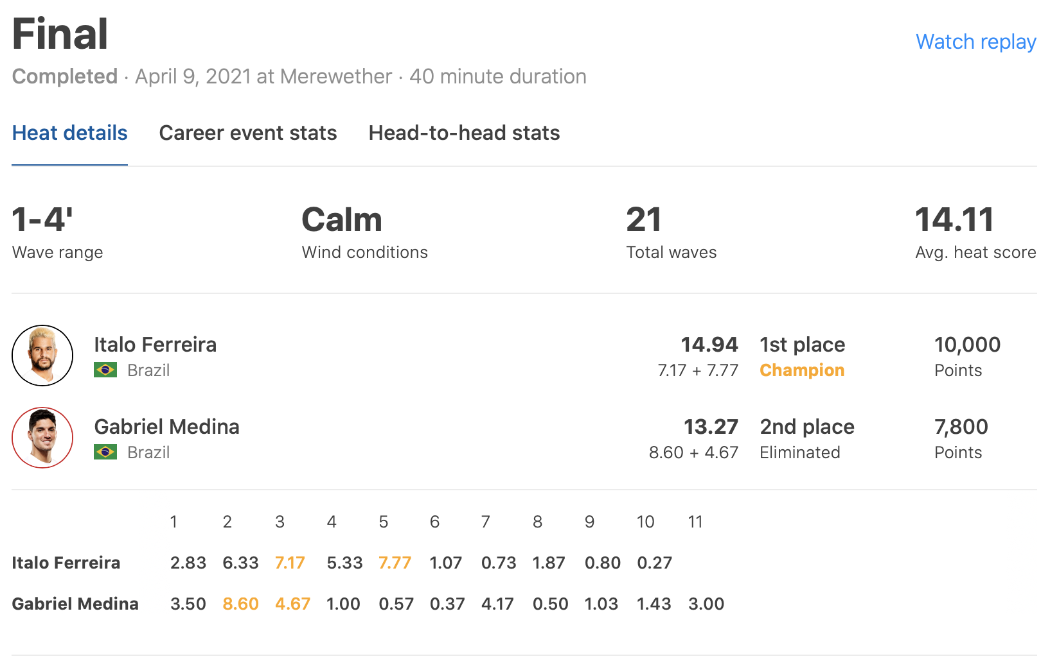Viewport: 1050px width, 661px height.
Task: Click Italo Ferreira's profile avatar
Action: point(42,356)
